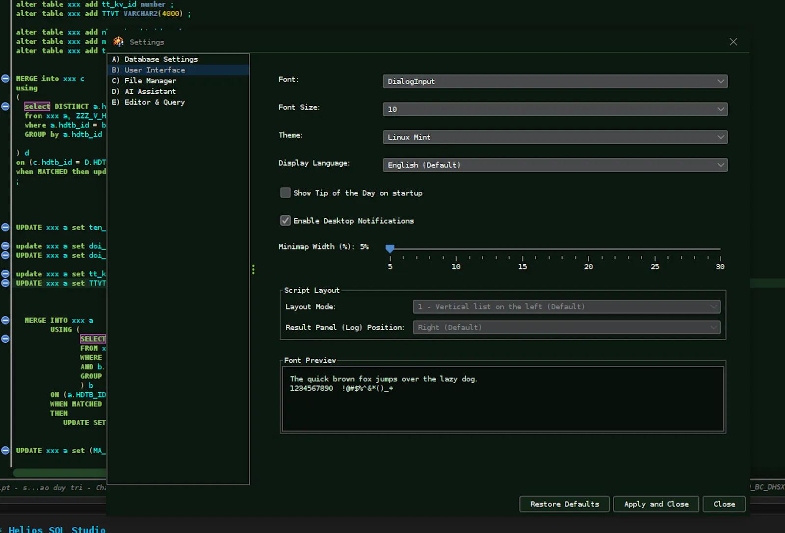Click inside the Font Preview text area

click(x=503, y=399)
